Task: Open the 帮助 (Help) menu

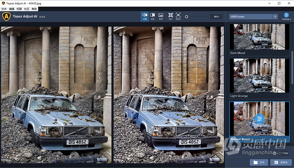Action: (34, 9)
